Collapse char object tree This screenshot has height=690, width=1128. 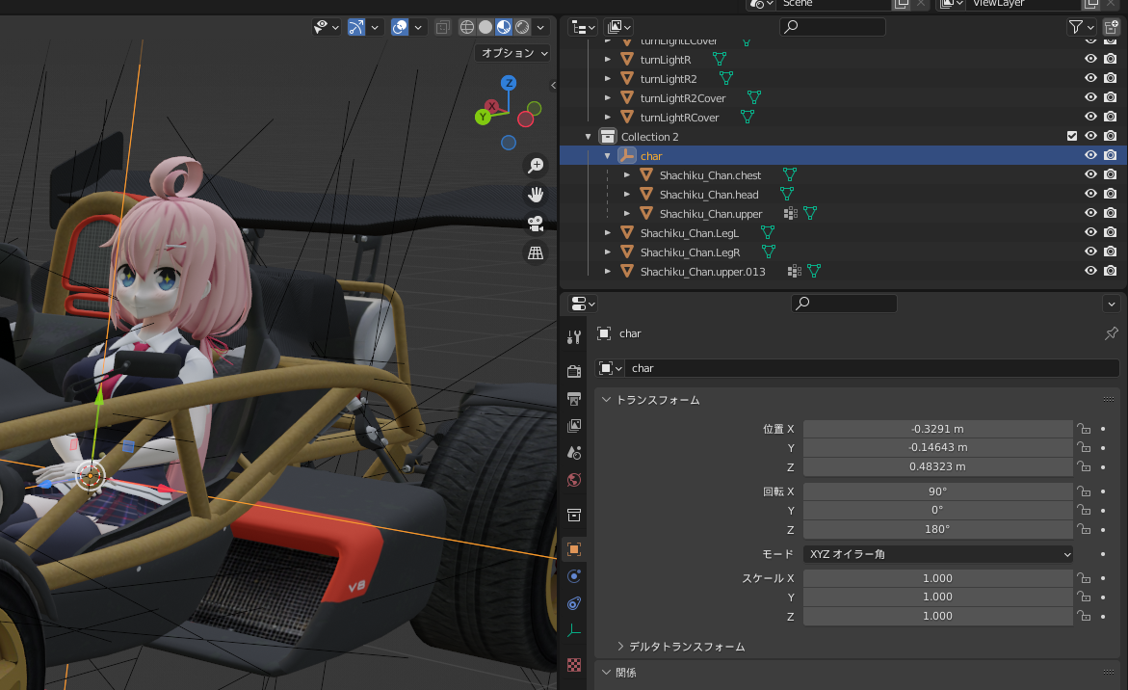pos(607,156)
